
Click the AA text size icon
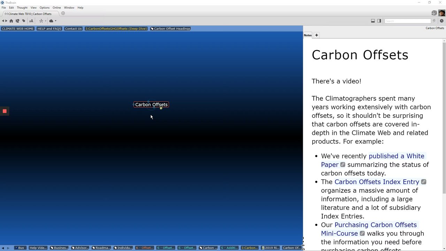click(31, 21)
